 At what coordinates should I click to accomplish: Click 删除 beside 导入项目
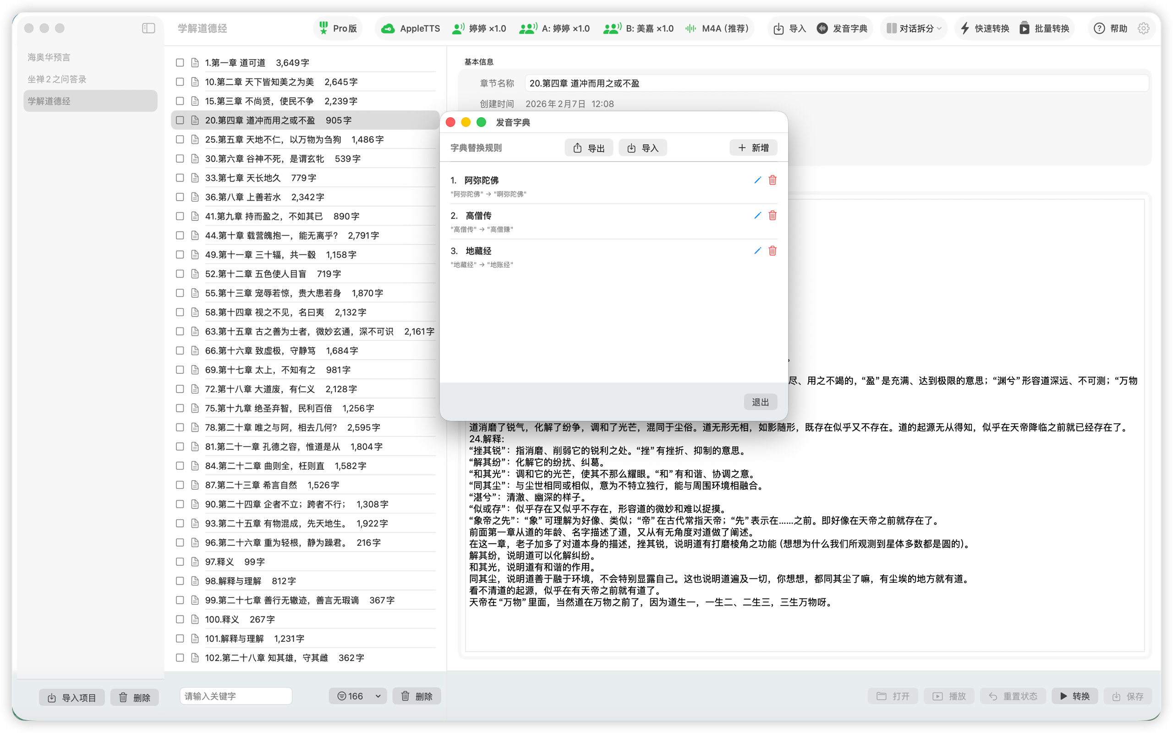134,697
